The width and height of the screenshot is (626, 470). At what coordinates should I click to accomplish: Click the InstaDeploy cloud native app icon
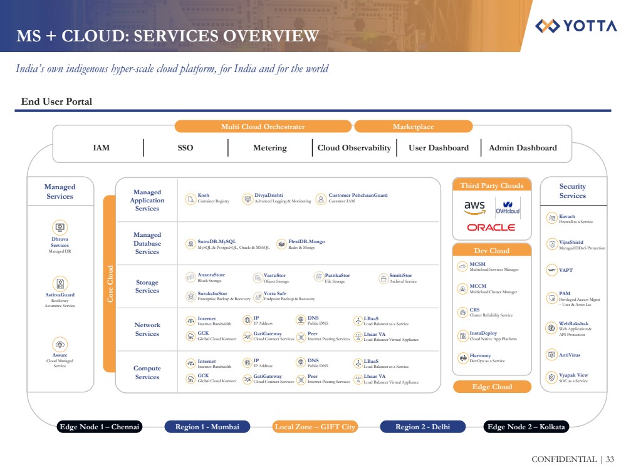(462, 336)
